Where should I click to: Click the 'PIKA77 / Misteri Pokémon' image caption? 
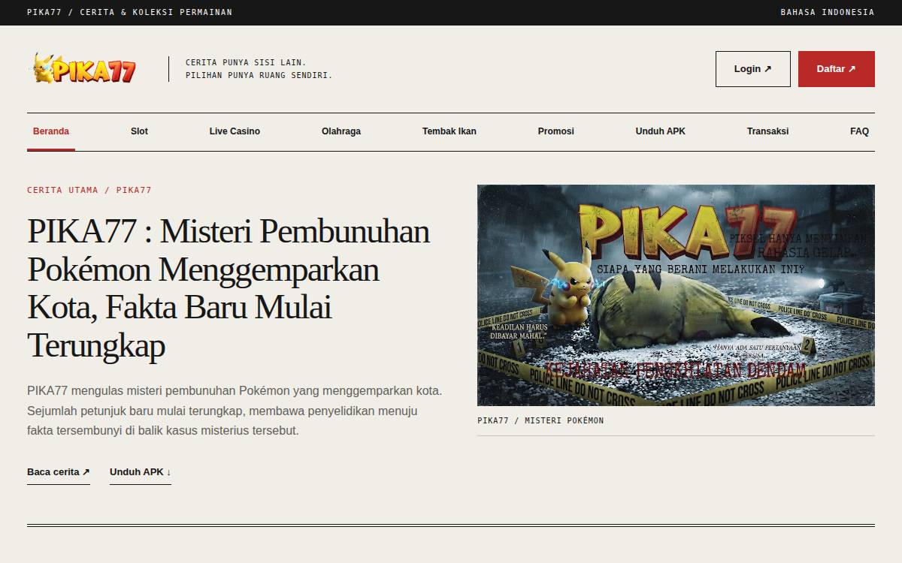[540, 420]
